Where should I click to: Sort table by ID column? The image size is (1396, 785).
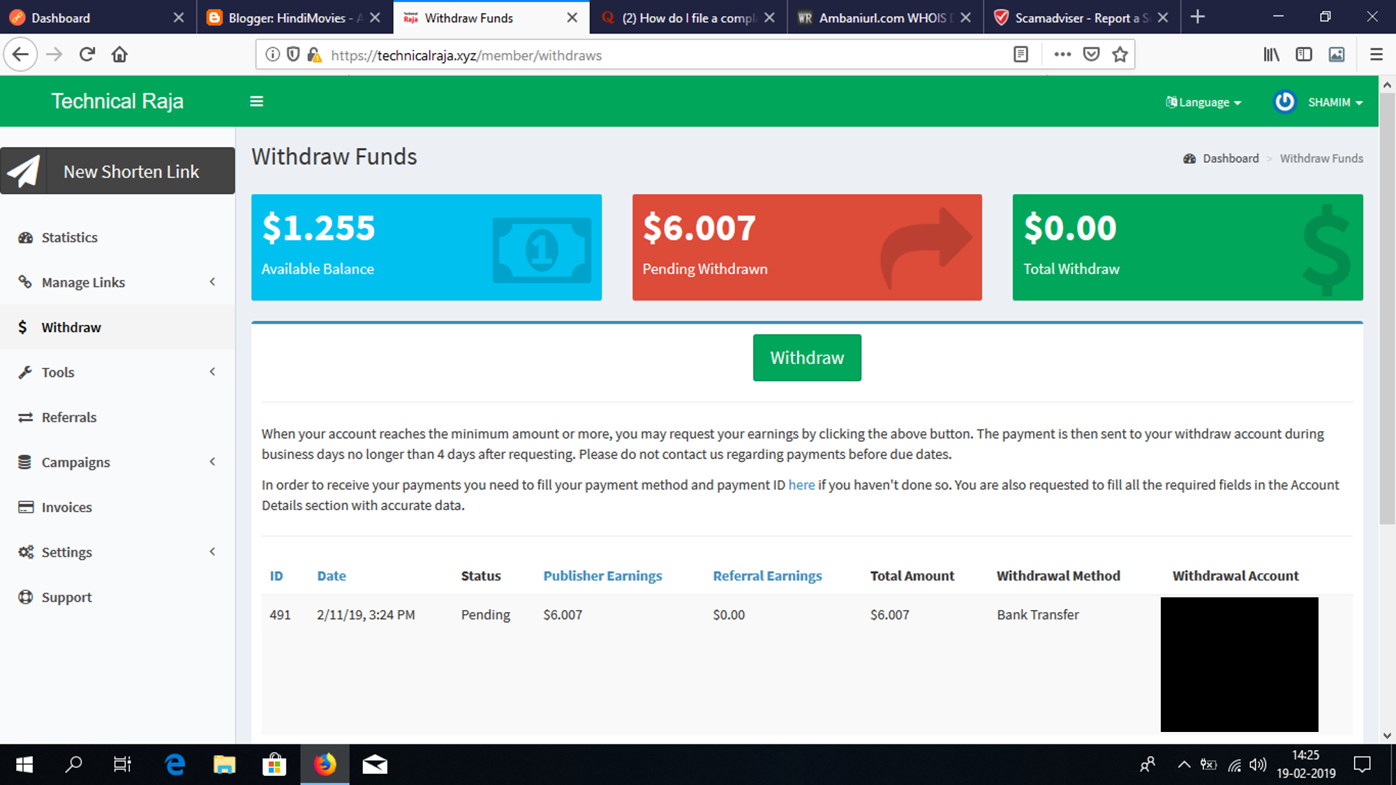tap(276, 576)
